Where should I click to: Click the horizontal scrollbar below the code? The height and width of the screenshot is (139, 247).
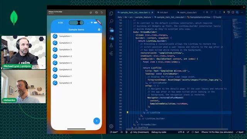tap(177, 129)
